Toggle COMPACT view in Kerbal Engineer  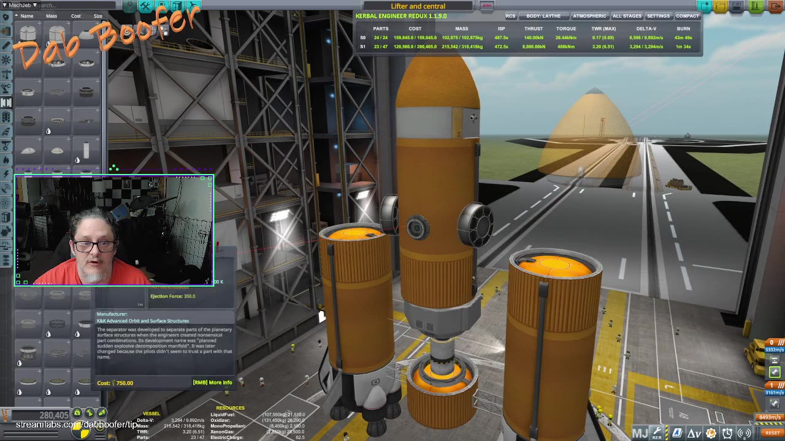[x=687, y=16]
